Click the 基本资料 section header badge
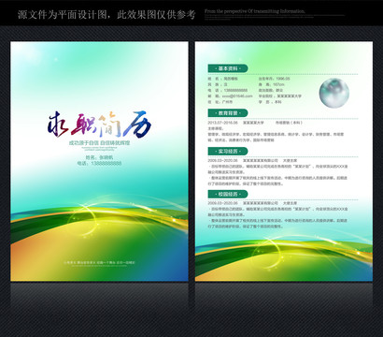383x337 pixels. (228, 68)
